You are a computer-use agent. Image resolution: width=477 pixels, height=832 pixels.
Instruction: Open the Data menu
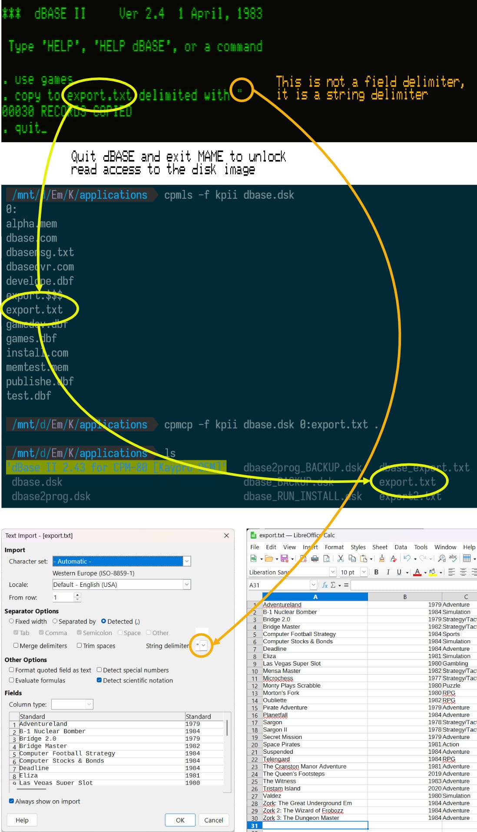point(401,547)
